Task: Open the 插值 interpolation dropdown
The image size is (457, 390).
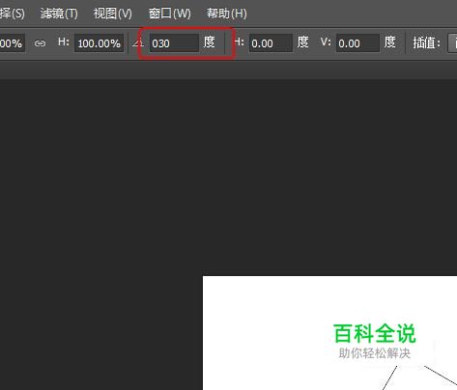Action: click(452, 43)
